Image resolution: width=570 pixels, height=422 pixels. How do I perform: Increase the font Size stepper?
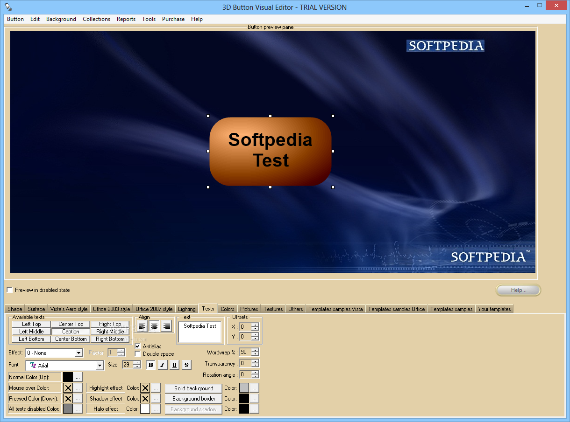point(137,363)
